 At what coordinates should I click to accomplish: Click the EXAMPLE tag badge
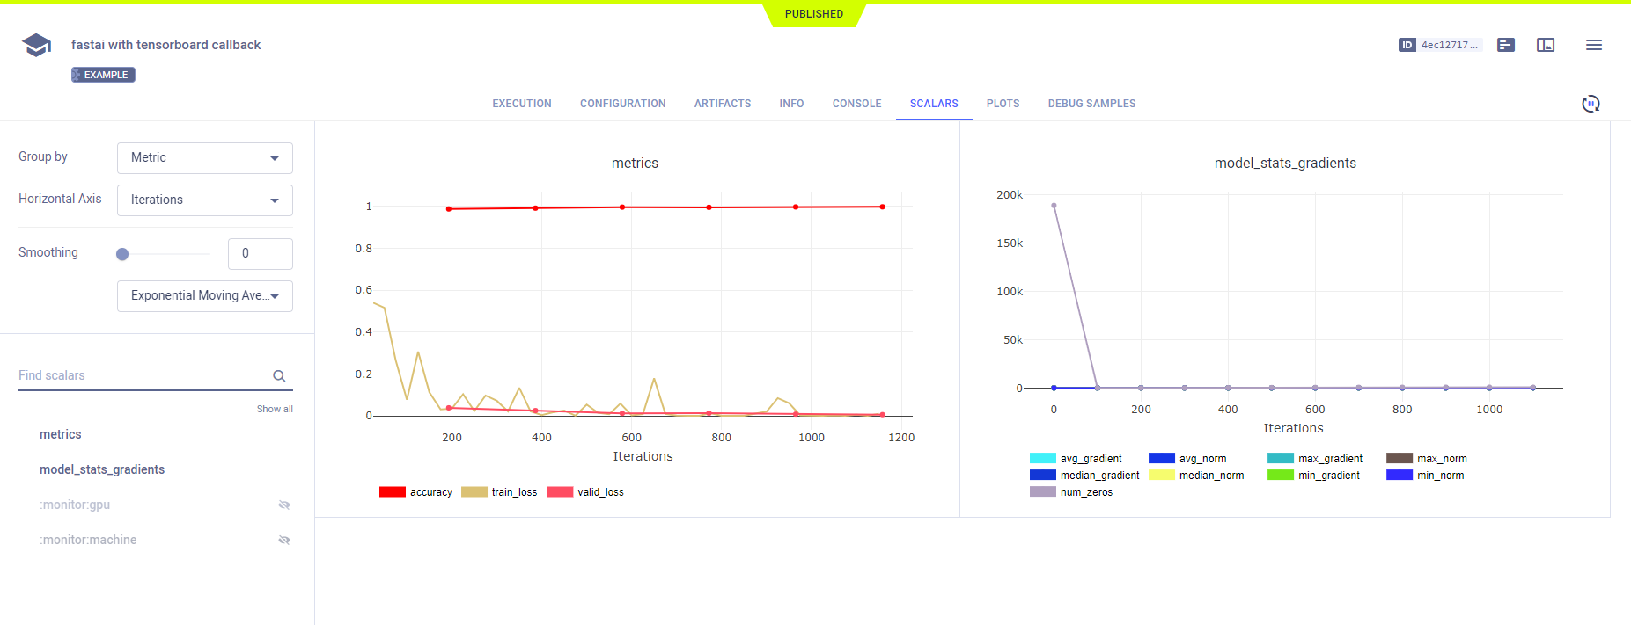[104, 75]
